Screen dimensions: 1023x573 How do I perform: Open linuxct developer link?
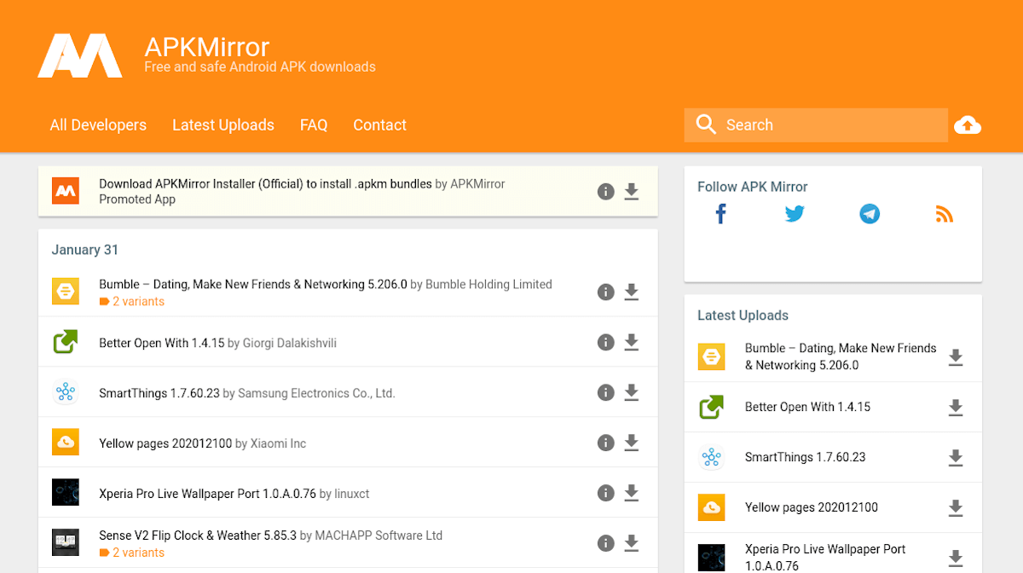pos(352,494)
